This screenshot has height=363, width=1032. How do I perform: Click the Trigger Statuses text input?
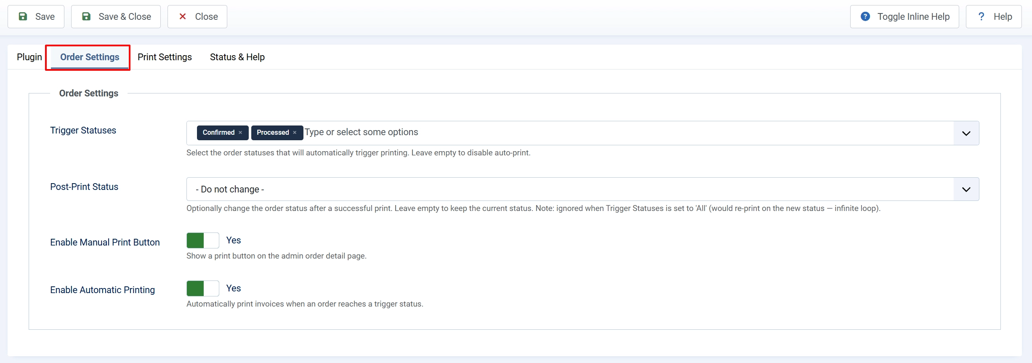tap(627, 132)
